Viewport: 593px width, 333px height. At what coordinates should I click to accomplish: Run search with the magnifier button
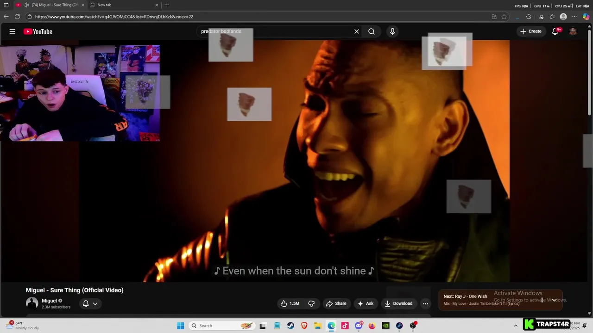(372, 31)
